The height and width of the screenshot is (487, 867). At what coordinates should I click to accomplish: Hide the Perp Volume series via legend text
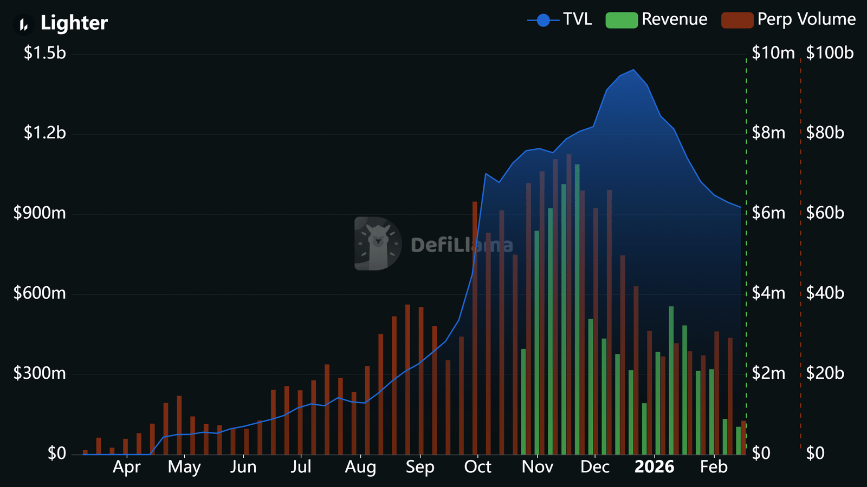pos(806,19)
